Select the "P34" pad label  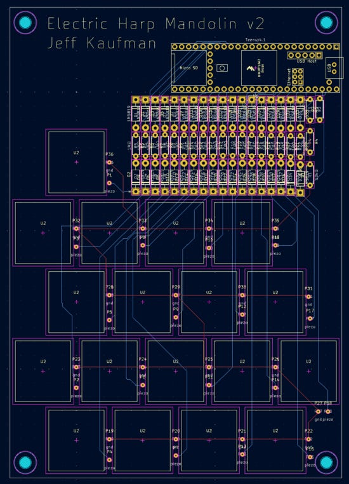[x=209, y=220]
